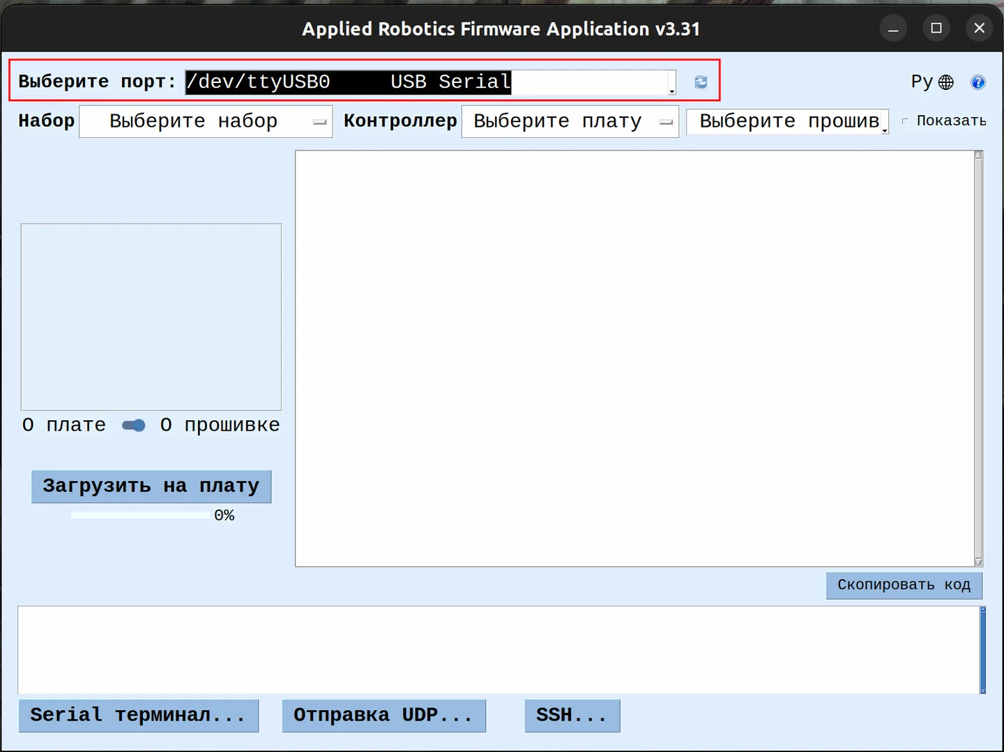
Task: Click the code area vertical scrollbar
Action: click(978, 358)
